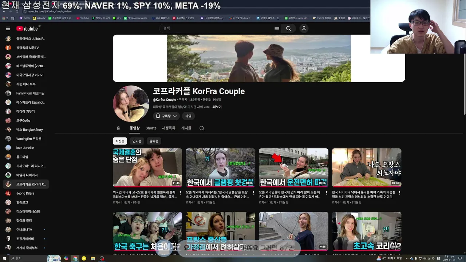
Task: Switch to the 홈 tab
Action: click(118, 128)
